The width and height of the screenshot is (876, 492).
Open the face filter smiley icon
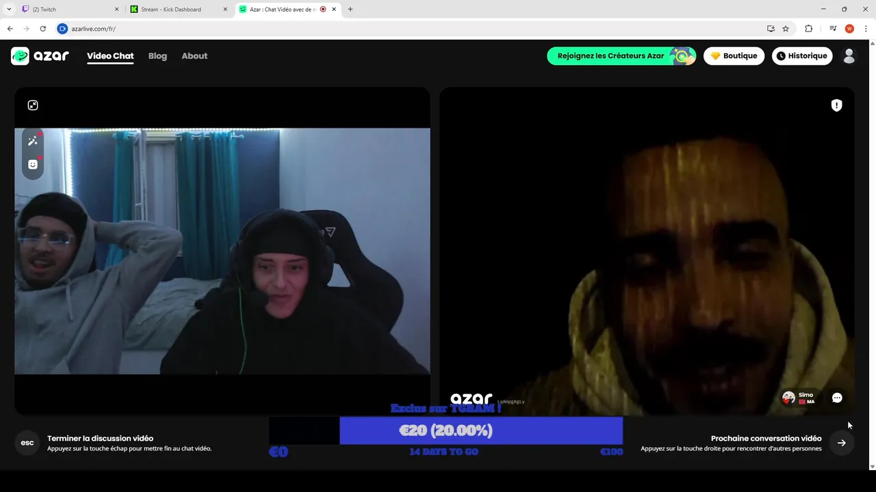click(x=32, y=165)
